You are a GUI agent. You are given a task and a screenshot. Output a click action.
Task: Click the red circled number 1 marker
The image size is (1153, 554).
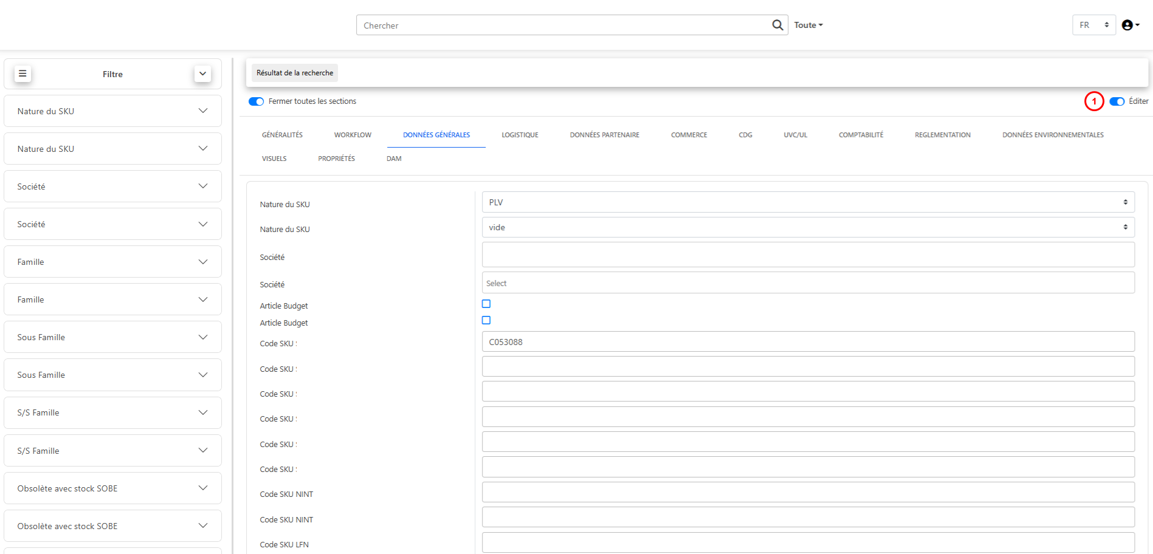pos(1093,101)
